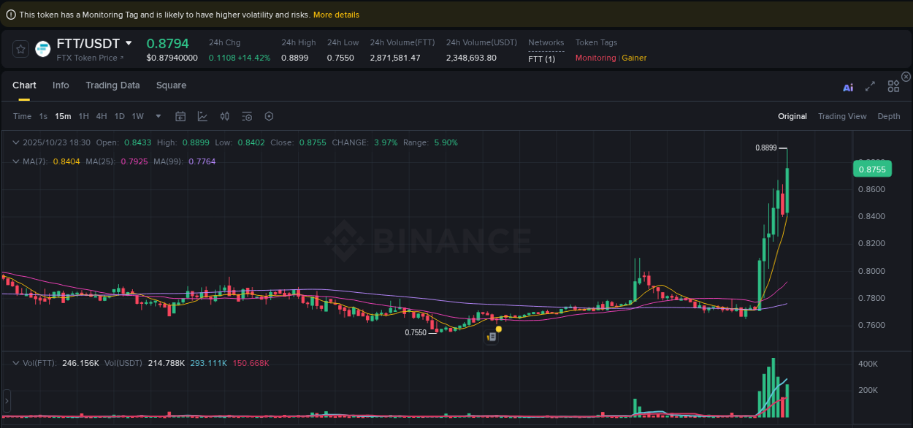Select the 15m timeframe option
913x428 pixels.
tap(63, 116)
